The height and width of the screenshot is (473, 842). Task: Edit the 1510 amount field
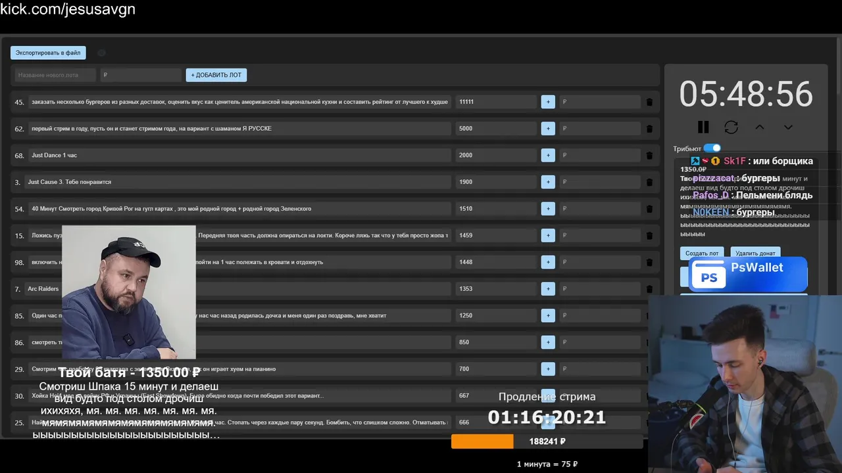click(x=496, y=209)
